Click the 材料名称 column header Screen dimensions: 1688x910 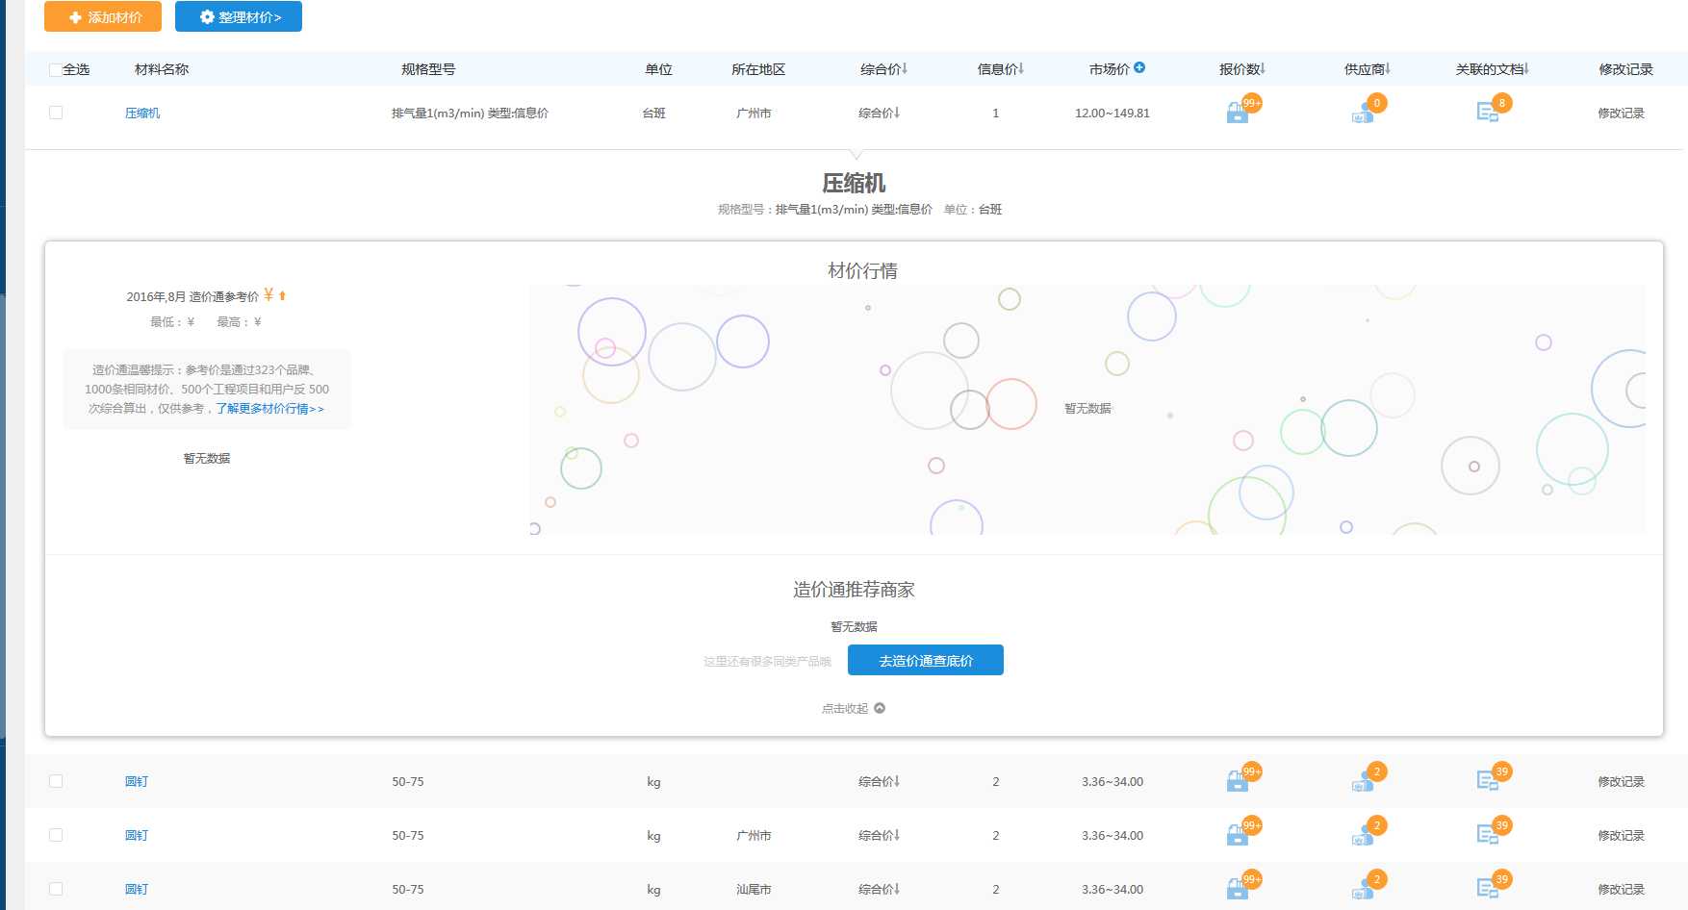coord(162,69)
